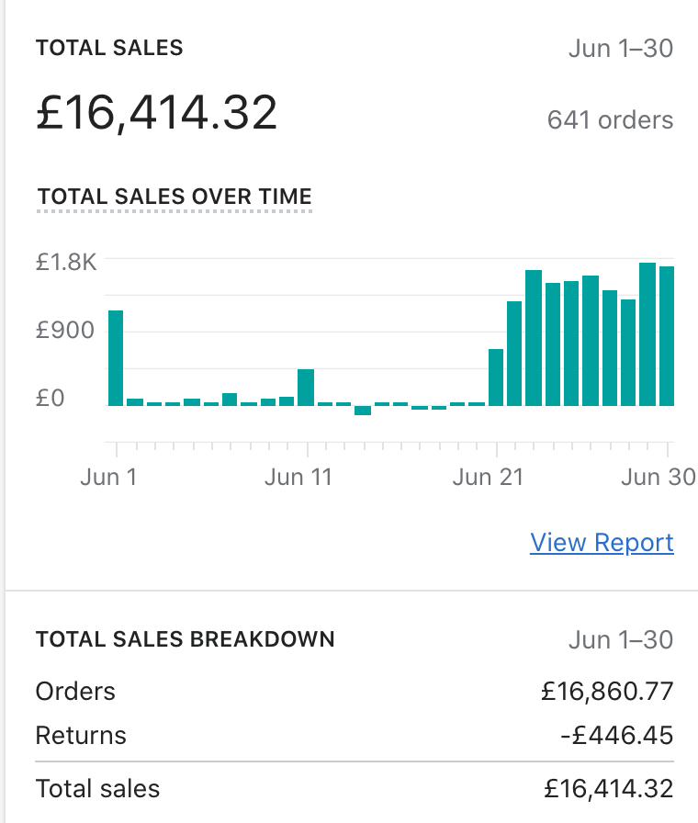The image size is (698, 823).
Task: Select the Returns row label
Action: point(81,736)
